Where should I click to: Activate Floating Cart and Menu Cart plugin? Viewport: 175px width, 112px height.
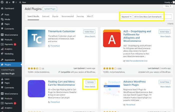point(90,82)
